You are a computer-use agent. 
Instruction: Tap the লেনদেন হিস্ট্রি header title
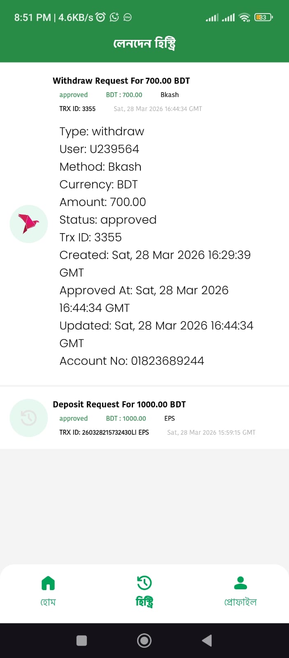144,43
